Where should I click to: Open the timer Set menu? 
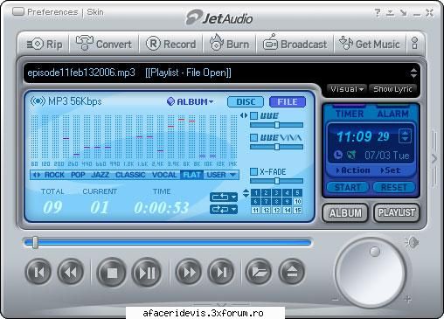391,170
